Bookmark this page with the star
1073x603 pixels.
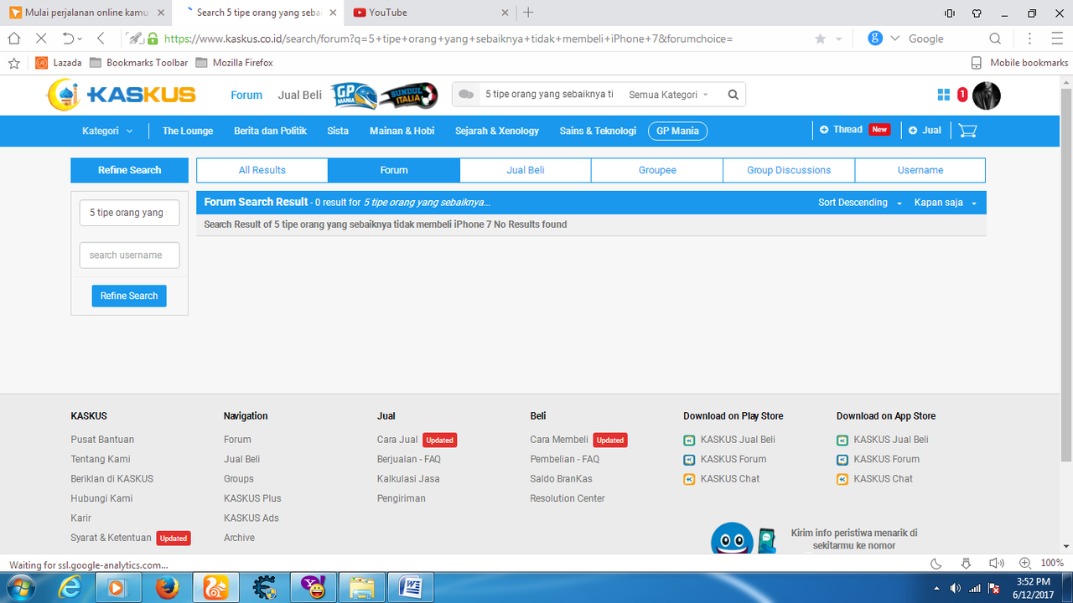pos(820,39)
